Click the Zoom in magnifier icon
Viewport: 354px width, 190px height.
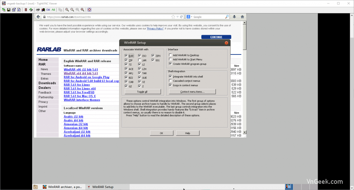[67, 10]
